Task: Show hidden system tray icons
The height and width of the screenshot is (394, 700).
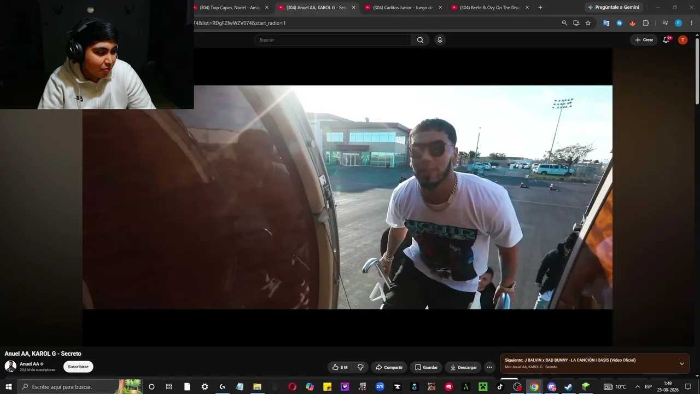Action: coord(637,387)
